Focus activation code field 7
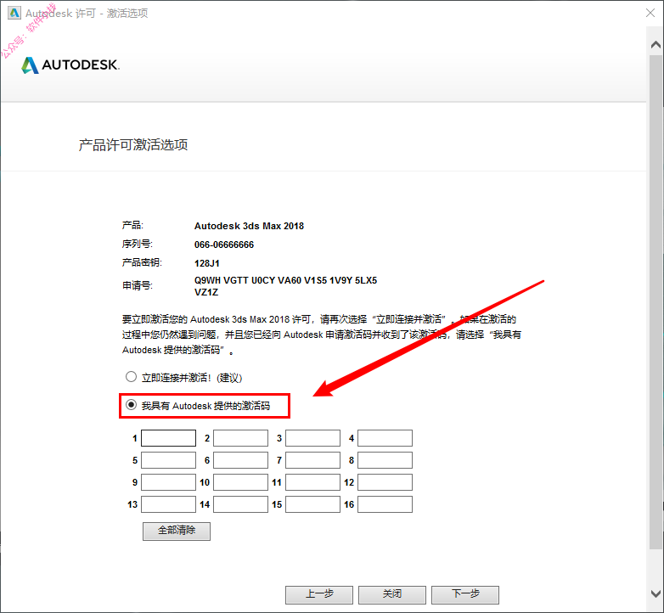Image resolution: width=664 pixels, height=613 pixels. 313,460
